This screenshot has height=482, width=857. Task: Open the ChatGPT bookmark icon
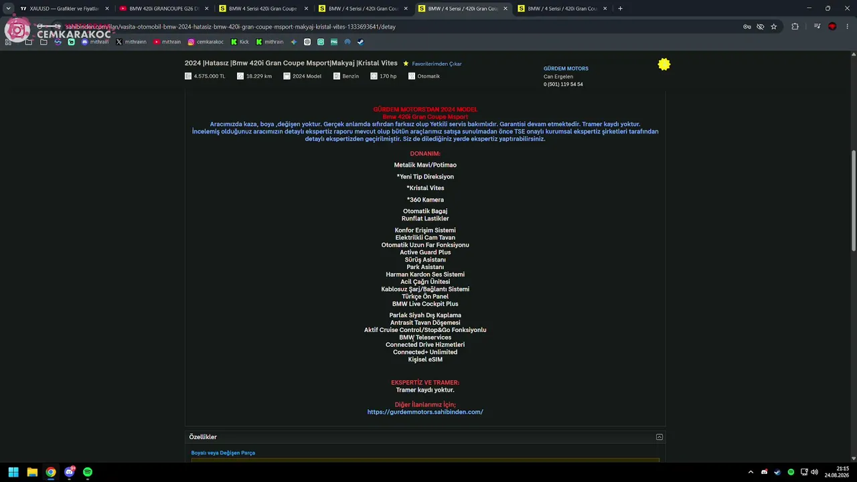point(307,42)
